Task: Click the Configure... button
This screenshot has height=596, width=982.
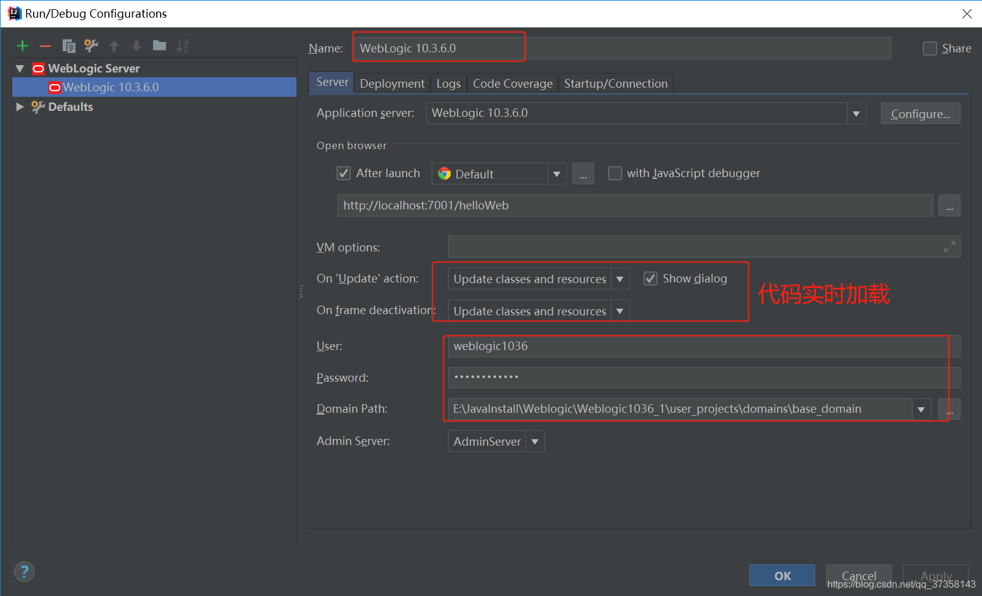Action: click(x=921, y=114)
